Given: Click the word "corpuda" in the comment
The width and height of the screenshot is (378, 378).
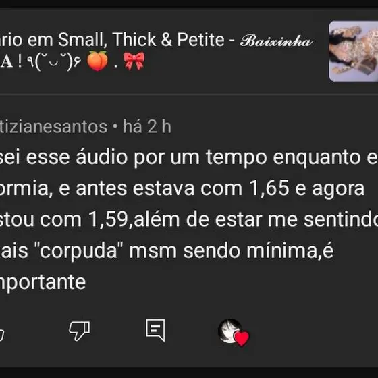Looking at the screenshot, I should pos(79,250).
